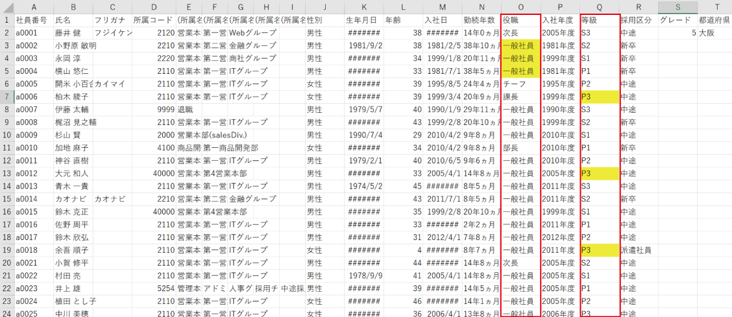This screenshot has height=317, width=732.
Task: Click the highlighted column S header
Action: click(677, 6)
